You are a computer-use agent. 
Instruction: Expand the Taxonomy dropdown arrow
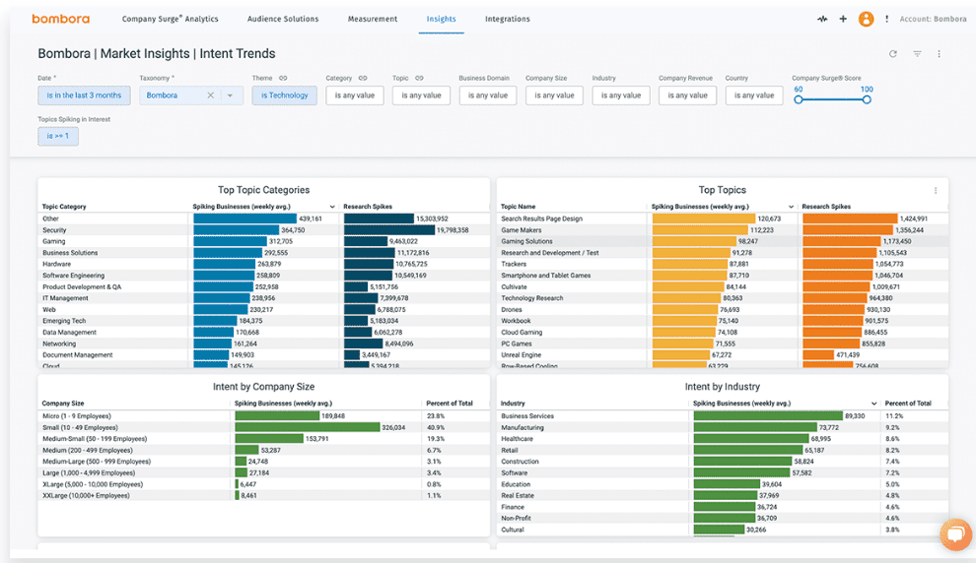point(230,95)
